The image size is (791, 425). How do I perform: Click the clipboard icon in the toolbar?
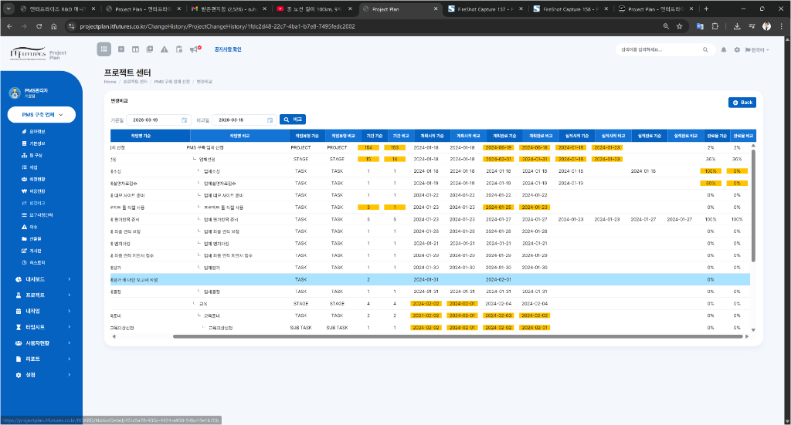[x=179, y=49]
